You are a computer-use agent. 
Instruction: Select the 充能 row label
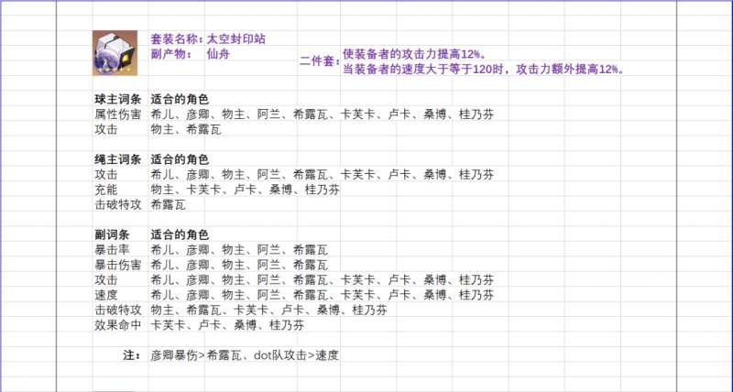pyautogui.click(x=106, y=190)
